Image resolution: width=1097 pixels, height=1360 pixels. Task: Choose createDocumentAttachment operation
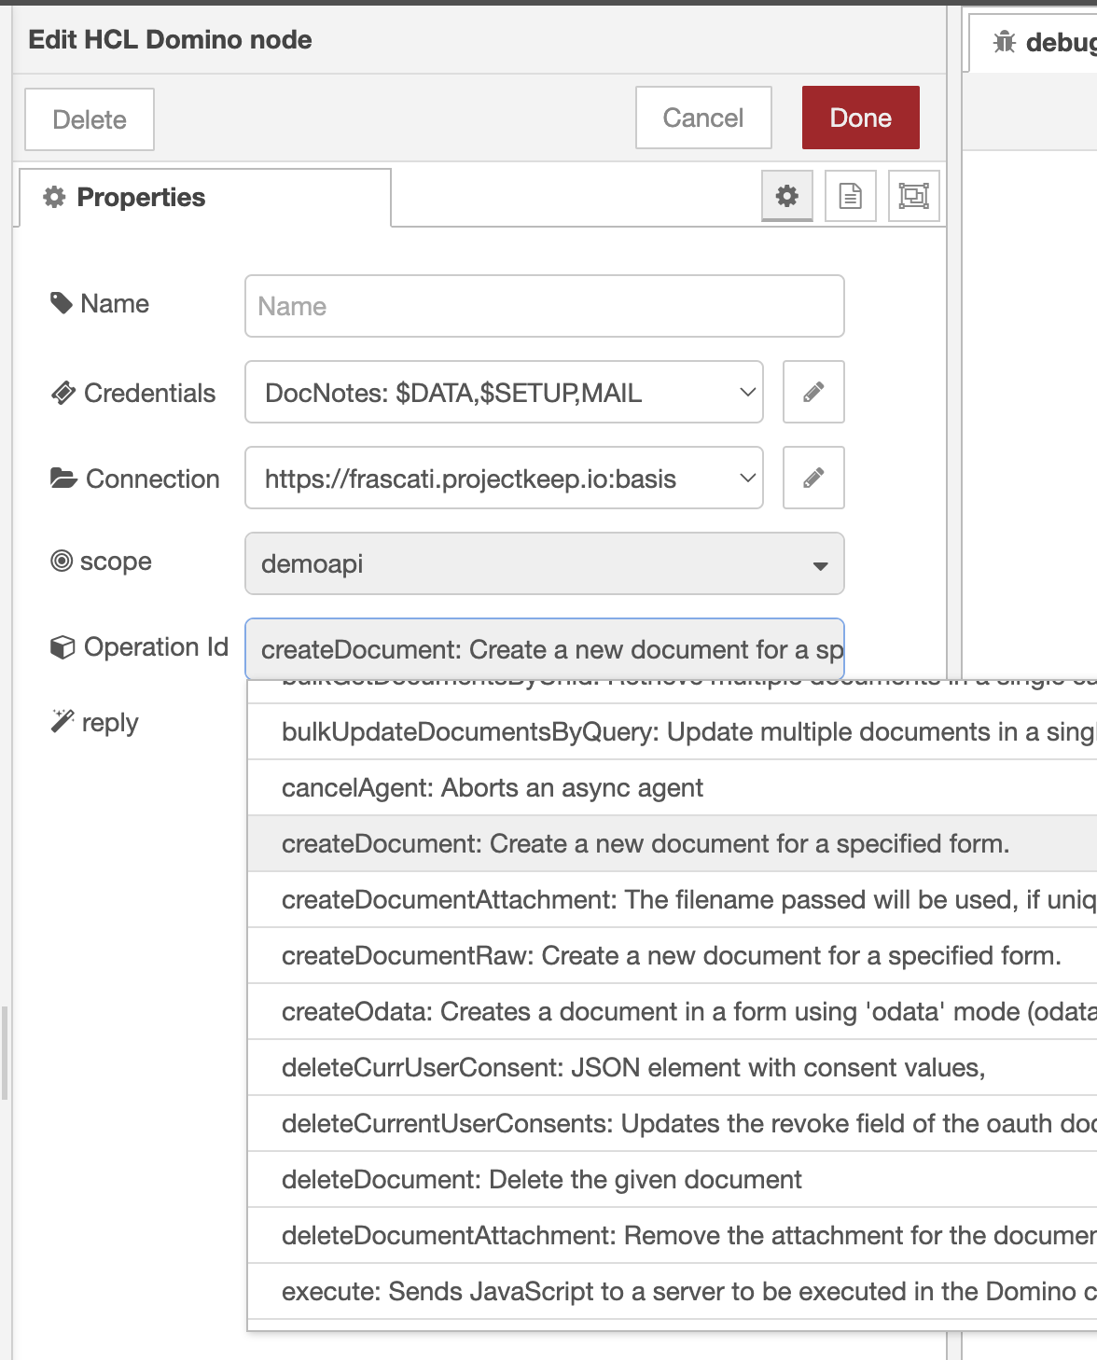coord(673,900)
